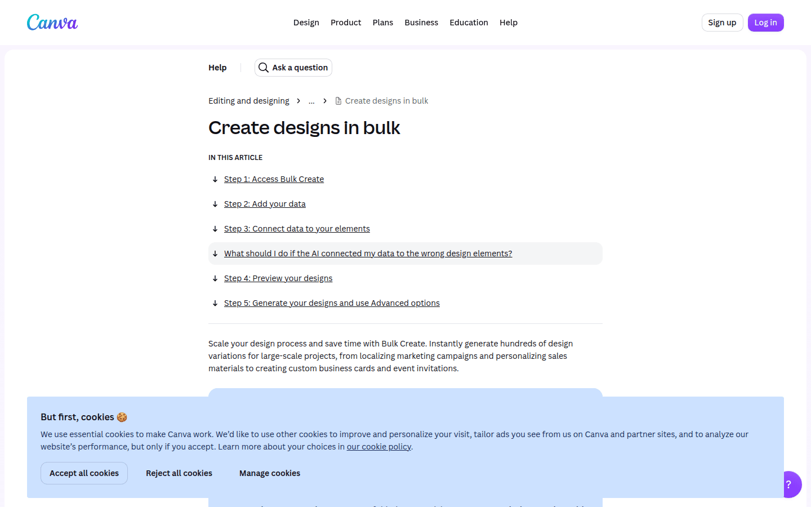Click the magnifier icon in Ask a question
The image size is (811, 507).
tap(263, 68)
